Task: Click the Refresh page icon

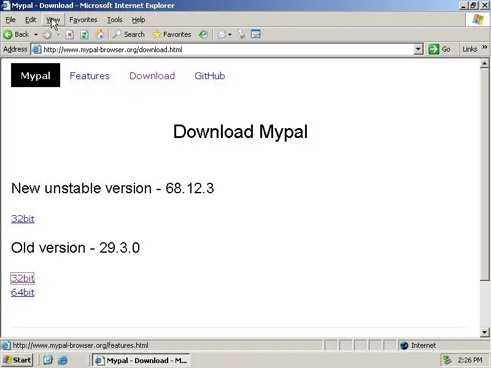Action: (x=84, y=34)
